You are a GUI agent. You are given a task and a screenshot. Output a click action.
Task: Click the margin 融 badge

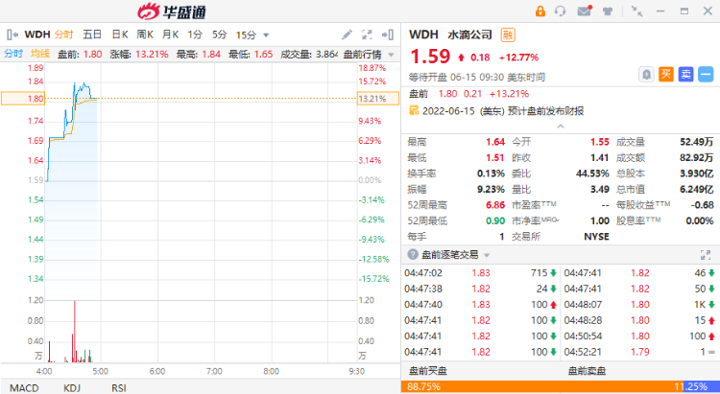point(508,35)
